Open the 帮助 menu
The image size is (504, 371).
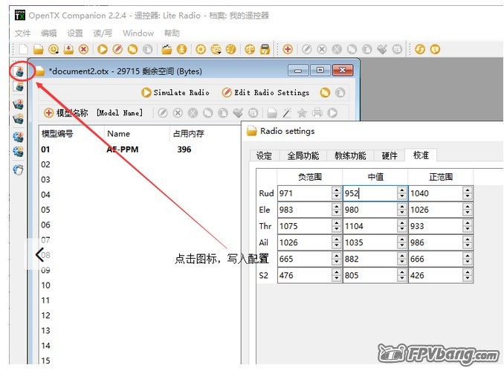172,33
